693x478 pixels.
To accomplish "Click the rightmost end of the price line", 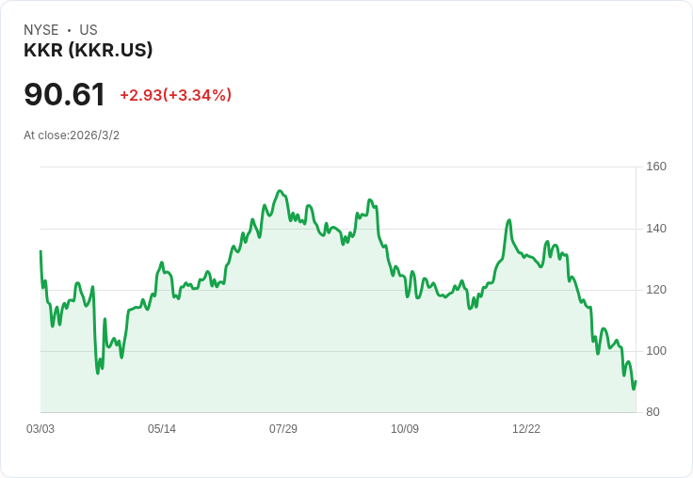I will pos(636,382).
